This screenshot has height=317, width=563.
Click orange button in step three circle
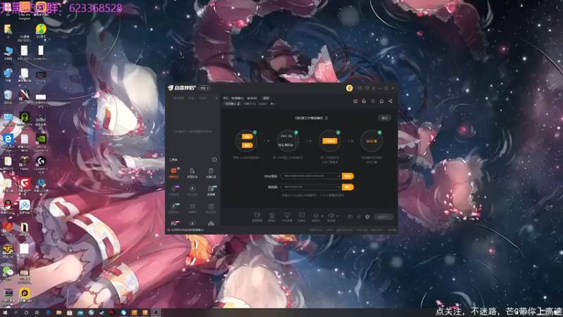click(329, 141)
